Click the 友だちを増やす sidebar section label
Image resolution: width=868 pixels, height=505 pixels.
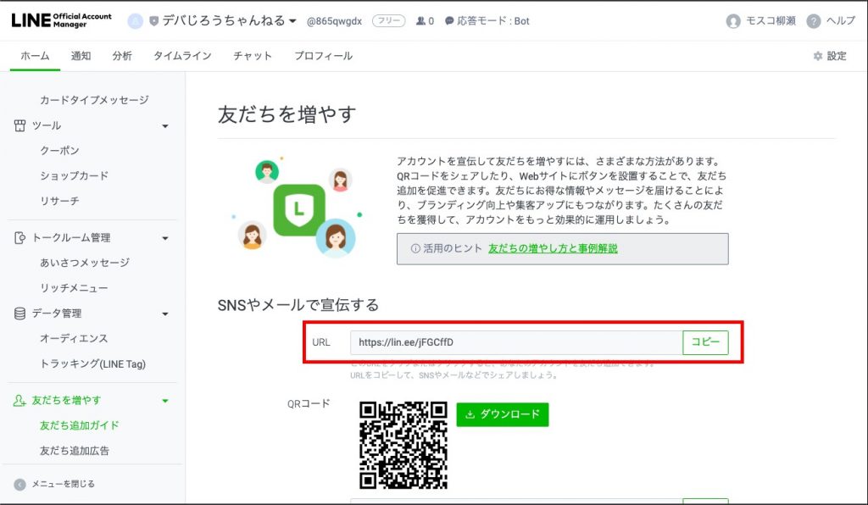point(66,401)
